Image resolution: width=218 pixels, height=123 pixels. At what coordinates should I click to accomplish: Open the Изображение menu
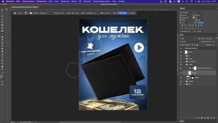click(42, 1)
